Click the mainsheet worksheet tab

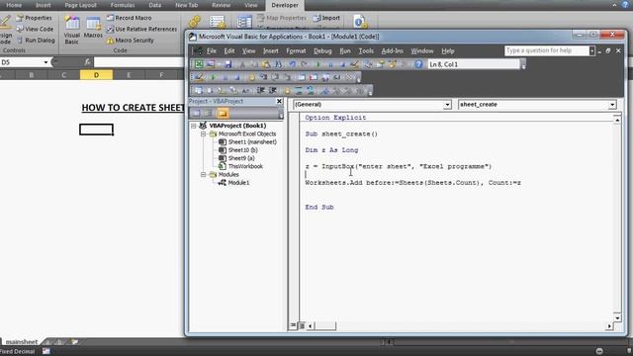tap(22, 342)
